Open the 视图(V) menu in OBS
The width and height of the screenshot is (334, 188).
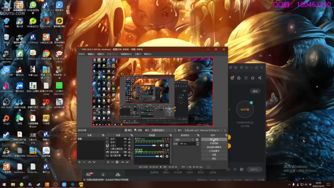tap(101, 54)
